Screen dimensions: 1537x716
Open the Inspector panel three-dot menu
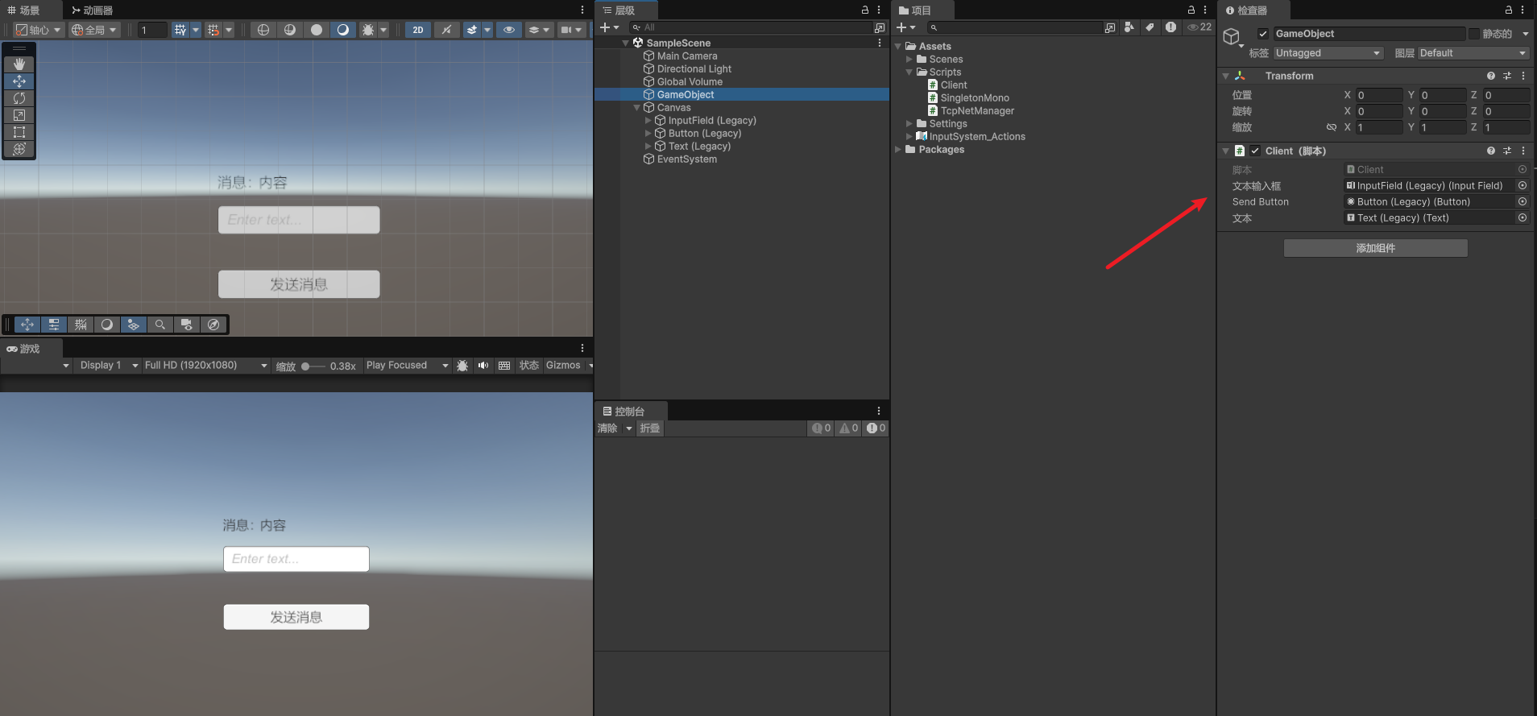(1522, 10)
